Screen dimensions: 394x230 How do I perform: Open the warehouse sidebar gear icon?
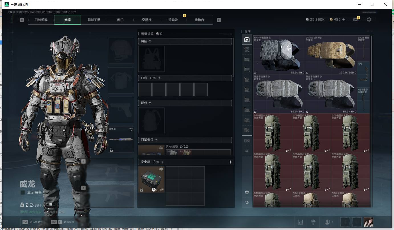pyautogui.click(x=247, y=151)
